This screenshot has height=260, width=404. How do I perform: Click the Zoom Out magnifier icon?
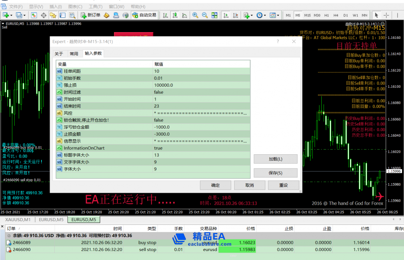205,15
